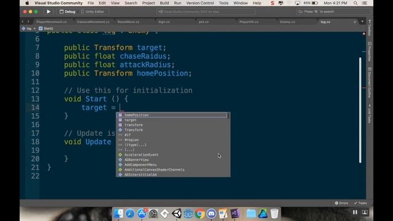393x221 pixels.
Task: Open the Document Outline side panel
Action: pos(370,82)
